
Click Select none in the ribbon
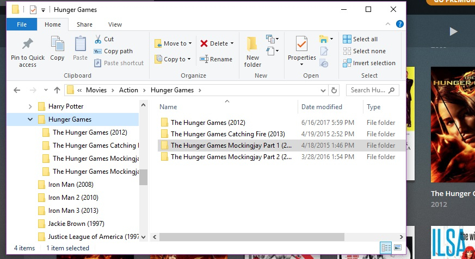364,51
